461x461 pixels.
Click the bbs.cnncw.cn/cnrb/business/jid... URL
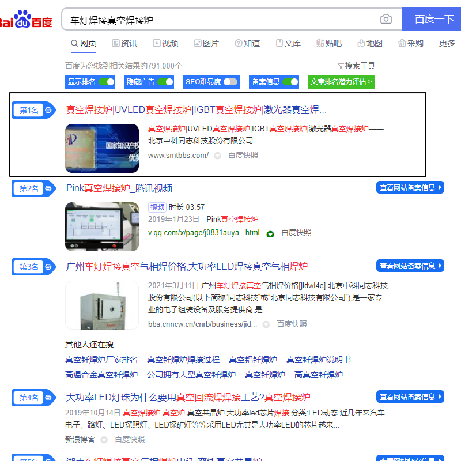coord(203,324)
